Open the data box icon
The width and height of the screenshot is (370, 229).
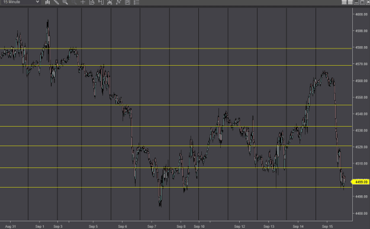[92, 2]
